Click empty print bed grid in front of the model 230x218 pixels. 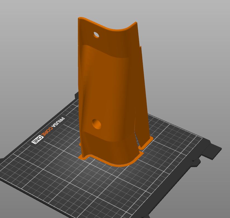103,190
